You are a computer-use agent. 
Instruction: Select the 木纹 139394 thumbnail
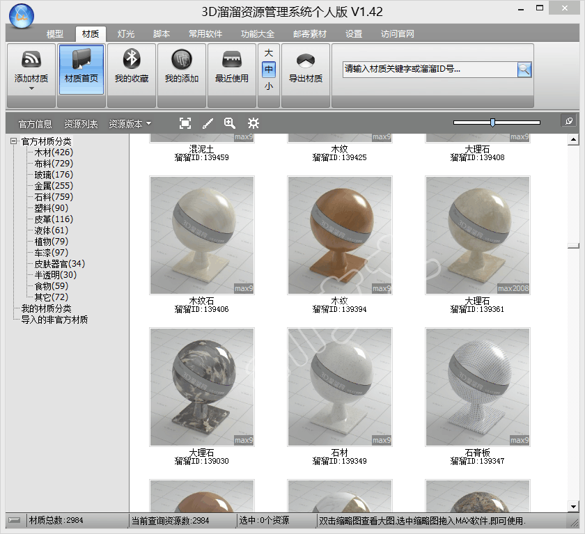(340, 235)
